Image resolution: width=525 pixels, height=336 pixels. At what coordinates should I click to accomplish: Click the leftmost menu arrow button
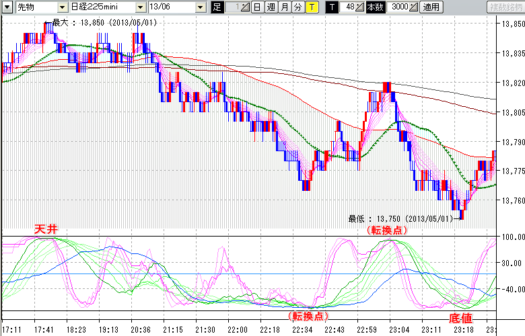[x=7, y=7]
